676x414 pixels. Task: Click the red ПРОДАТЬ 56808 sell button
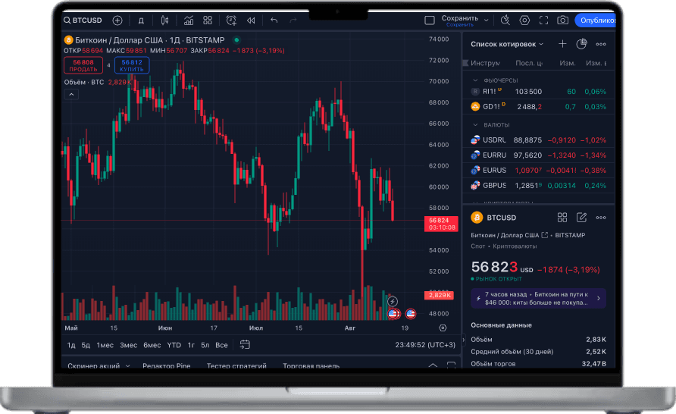coord(83,65)
